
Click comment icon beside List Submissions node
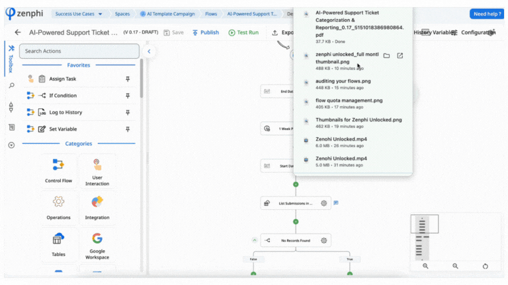[336, 203]
